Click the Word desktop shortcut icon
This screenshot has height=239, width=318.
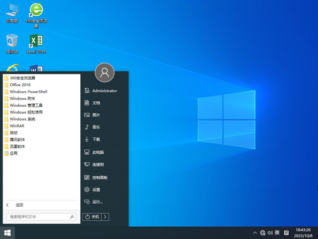36,68
